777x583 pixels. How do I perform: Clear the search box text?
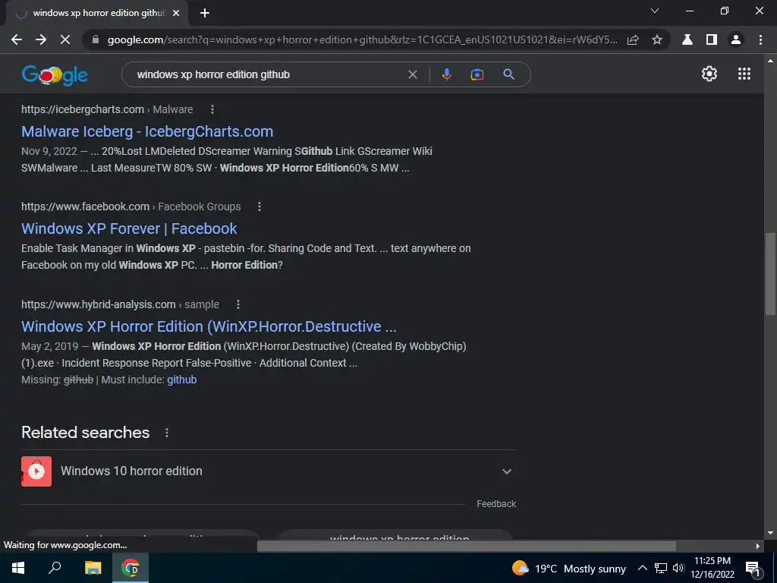[x=412, y=74]
